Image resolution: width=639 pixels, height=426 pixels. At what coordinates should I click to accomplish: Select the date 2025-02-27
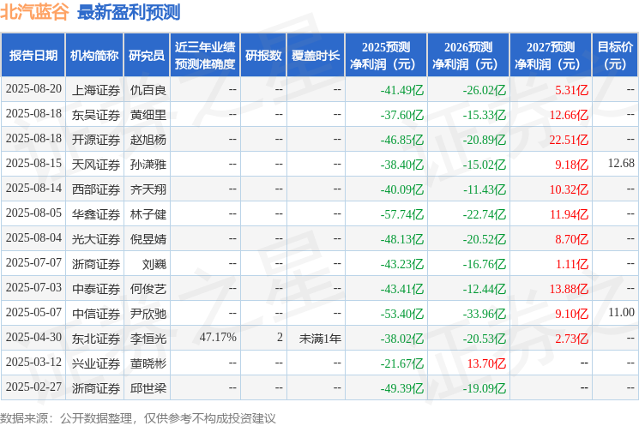pyautogui.click(x=33, y=387)
